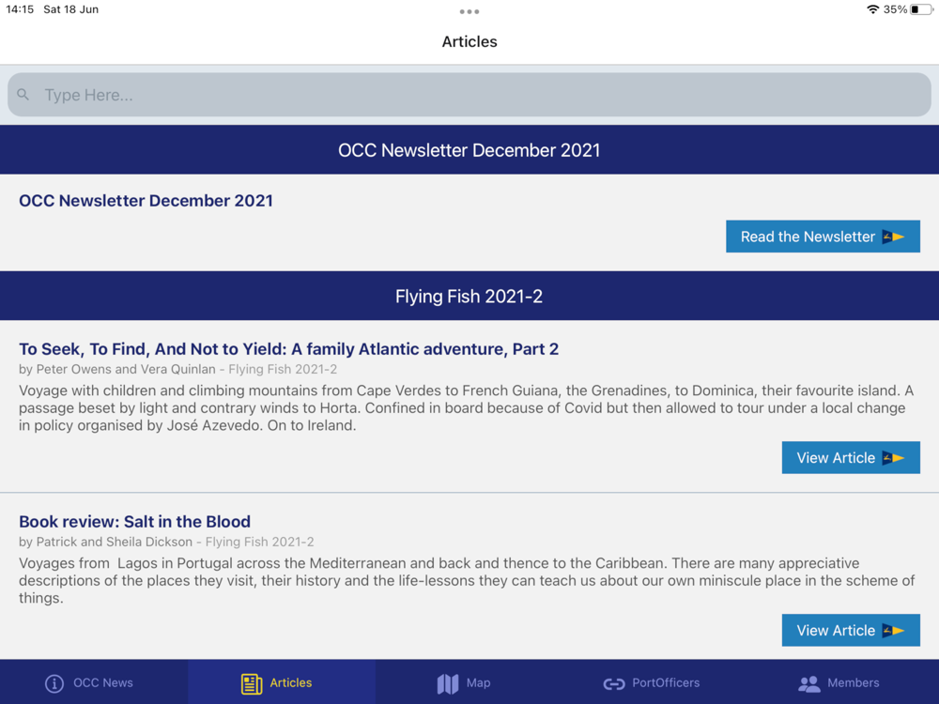
Task: Open the Map tab icon
Action: coord(447,683)
